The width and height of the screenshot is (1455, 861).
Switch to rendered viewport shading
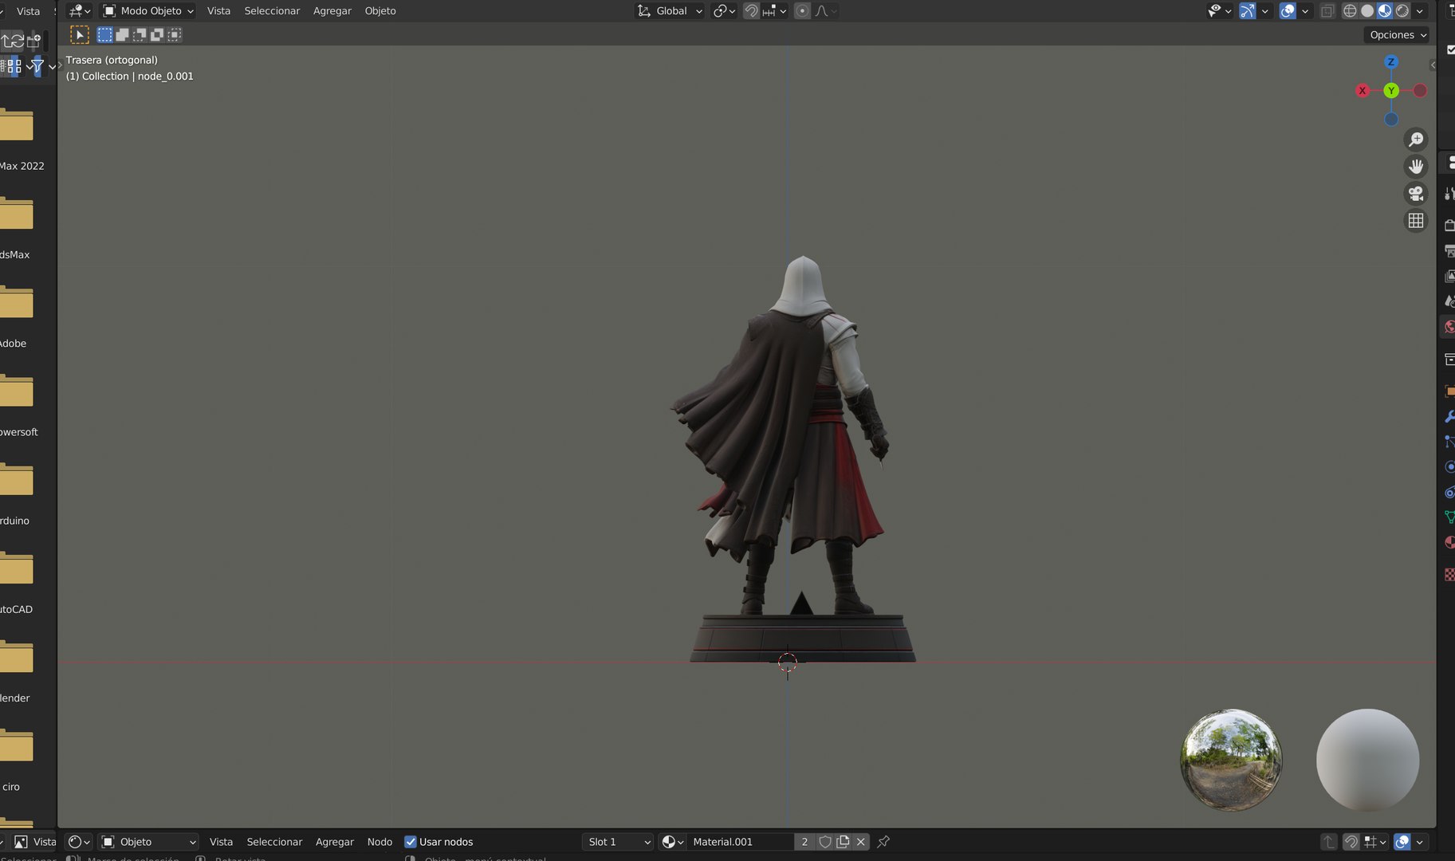click(1402, 11)
